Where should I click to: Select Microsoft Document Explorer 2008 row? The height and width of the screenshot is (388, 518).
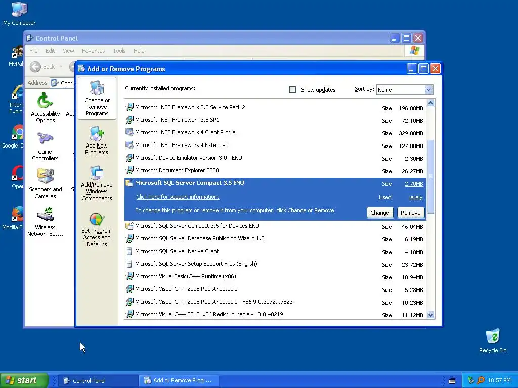point(275,171)
